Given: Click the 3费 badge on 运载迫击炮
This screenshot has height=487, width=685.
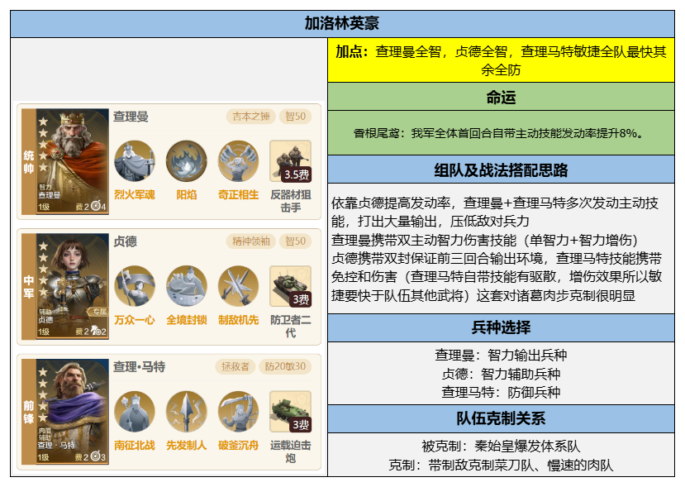Looking at the screenshot, I should point(301,424).
